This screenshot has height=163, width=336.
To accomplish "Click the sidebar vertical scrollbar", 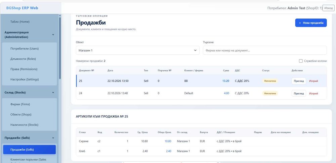I will [x=60, y=48].
